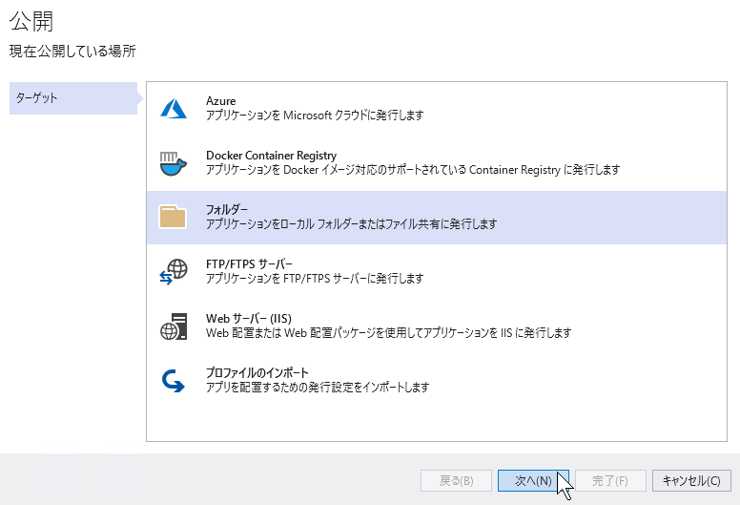Select the Web サーバー (IIS) title
This screenshot has width=740, height=505.
(249, 319)
